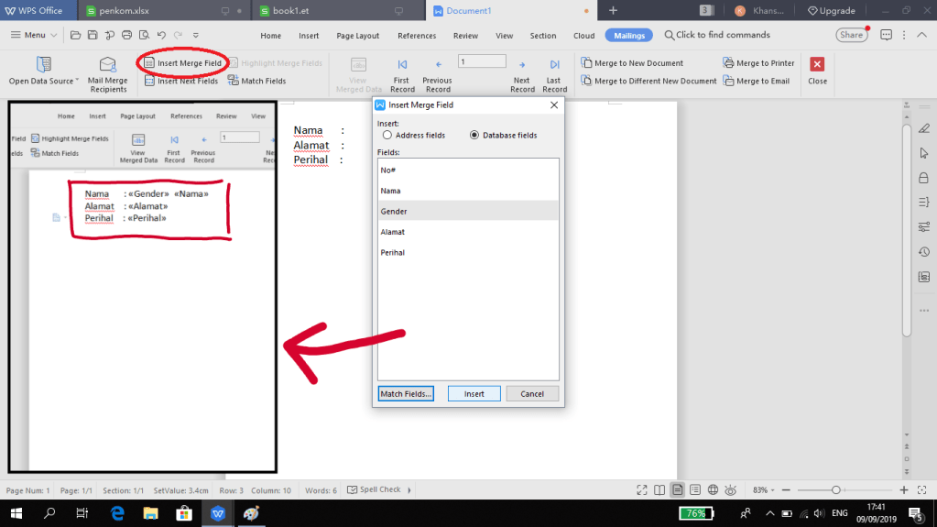Open the penkom.xlsx document tab
937x527 pixels.
pos(125,10)
